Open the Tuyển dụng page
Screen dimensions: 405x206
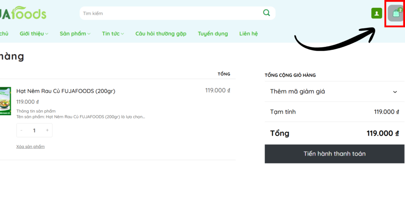click(x=213, y=33)
